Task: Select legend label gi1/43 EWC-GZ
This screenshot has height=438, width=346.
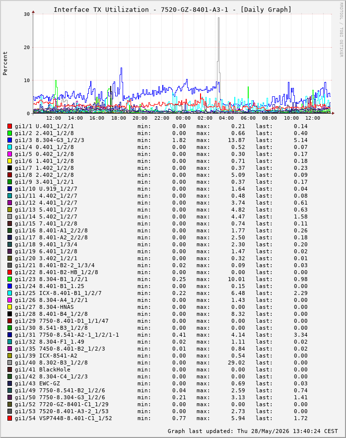Action: point(37,383)
